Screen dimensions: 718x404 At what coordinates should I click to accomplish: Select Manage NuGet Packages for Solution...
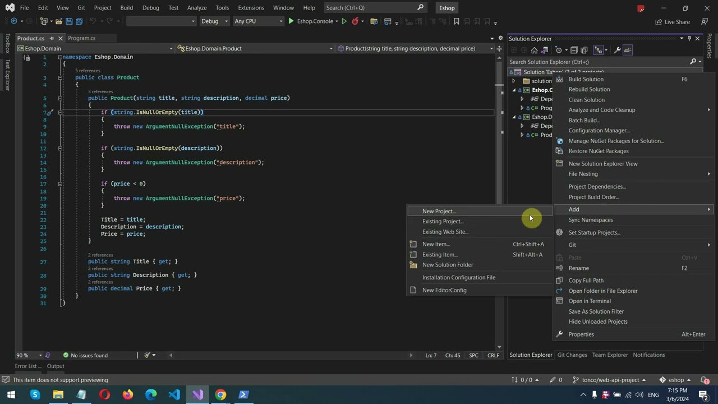coord(634,141)
